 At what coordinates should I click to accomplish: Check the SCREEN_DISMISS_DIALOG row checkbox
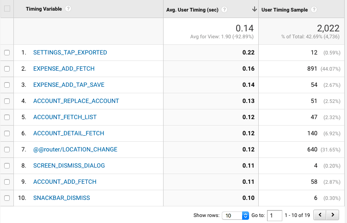[x=7, y=165]
